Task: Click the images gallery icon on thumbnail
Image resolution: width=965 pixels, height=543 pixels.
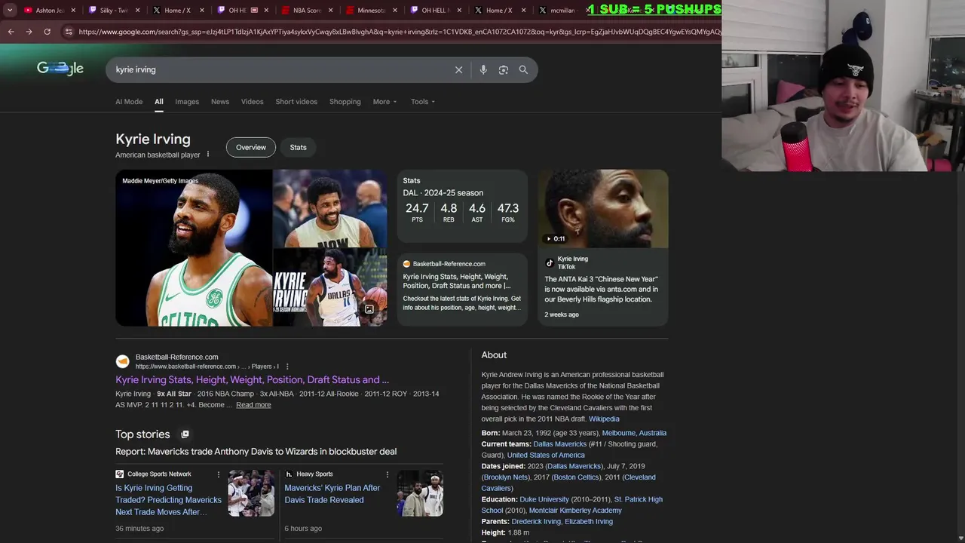Action: click(x=369, y=309)
